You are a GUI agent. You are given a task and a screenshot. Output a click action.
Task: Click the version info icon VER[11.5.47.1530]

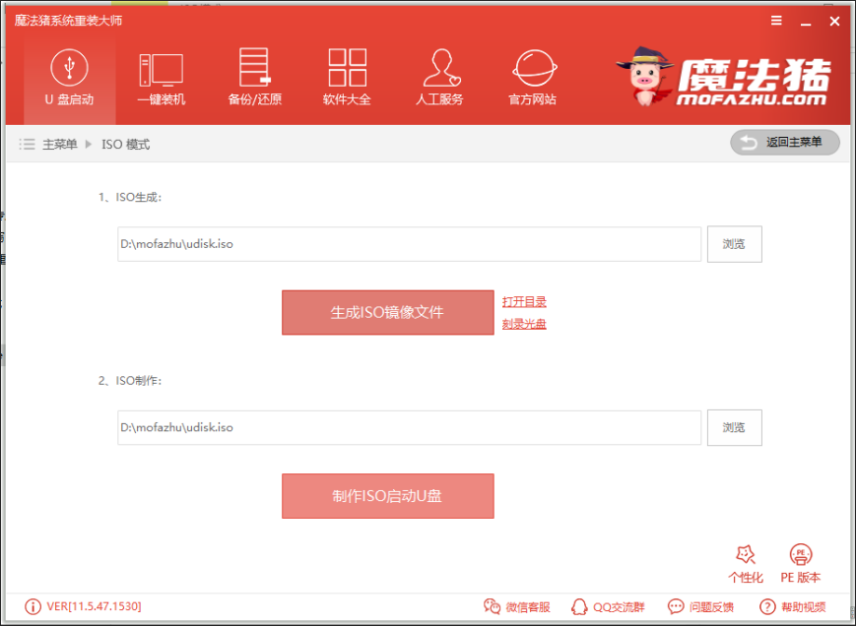point(33,606)
